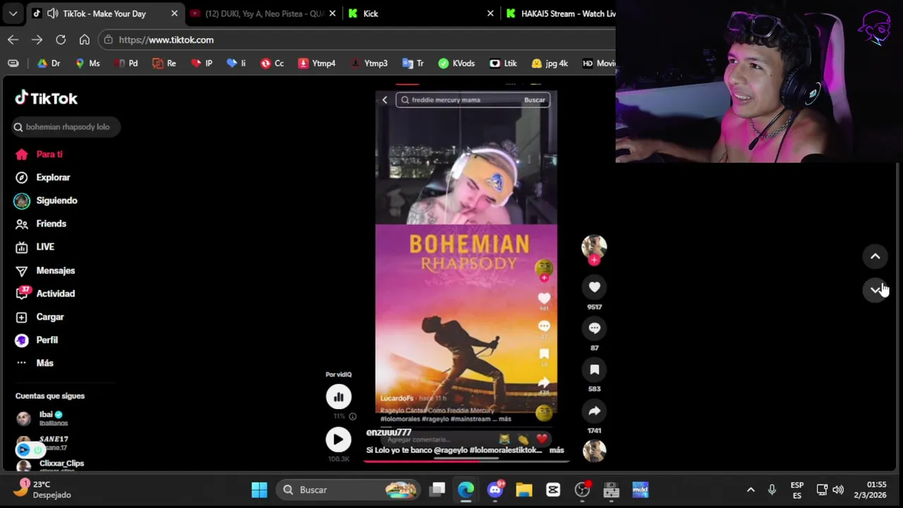Click the sound disc avatar at bottom right
This screenshot has width=903, height=508.
point(594,451)
